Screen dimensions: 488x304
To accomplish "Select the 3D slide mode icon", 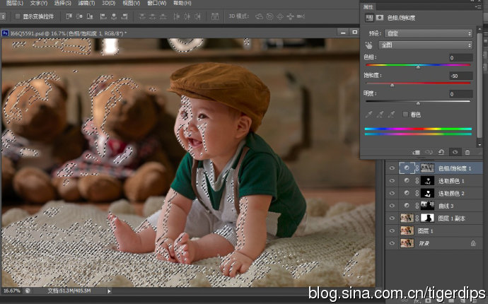I will pos(290,16).
